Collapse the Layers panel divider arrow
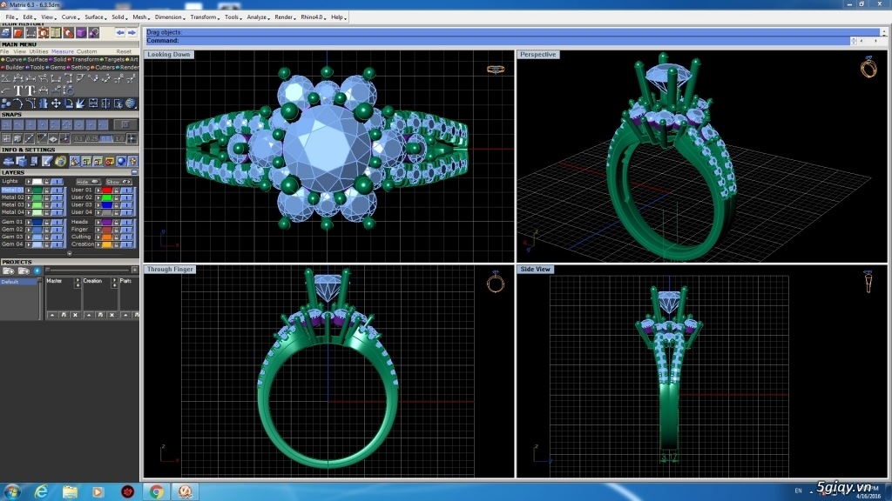The width and height of the screenshot is (892, 501). pos(69,254)
